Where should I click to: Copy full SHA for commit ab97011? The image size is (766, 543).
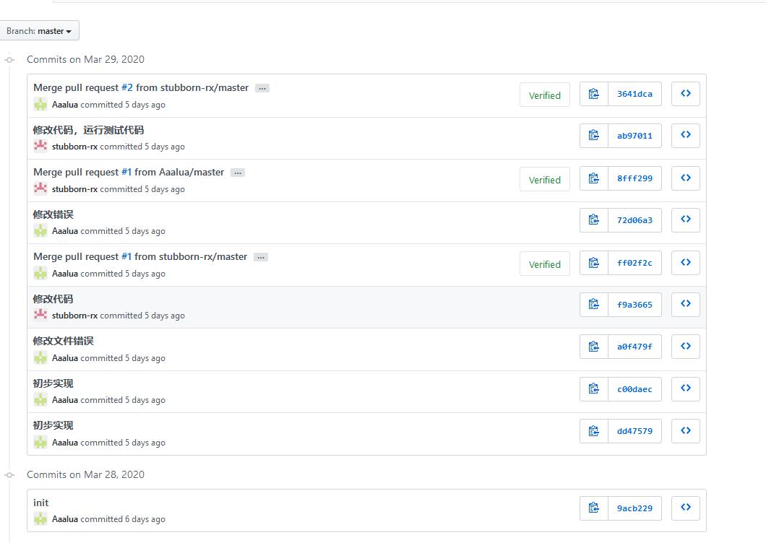(x=594, y=136)
